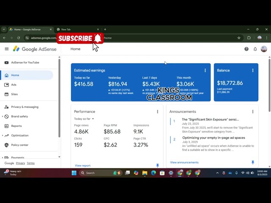Image resolution: width=271 pixels, height=203 pixels.
Task: Click the sidebar scroll down arrow
Action: (59, 157)
